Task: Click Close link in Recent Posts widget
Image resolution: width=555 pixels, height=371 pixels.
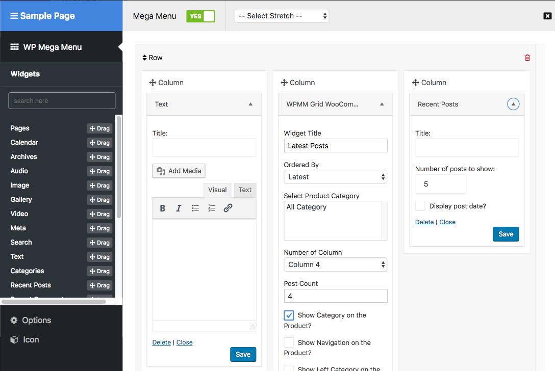Action: click(447, 222)
